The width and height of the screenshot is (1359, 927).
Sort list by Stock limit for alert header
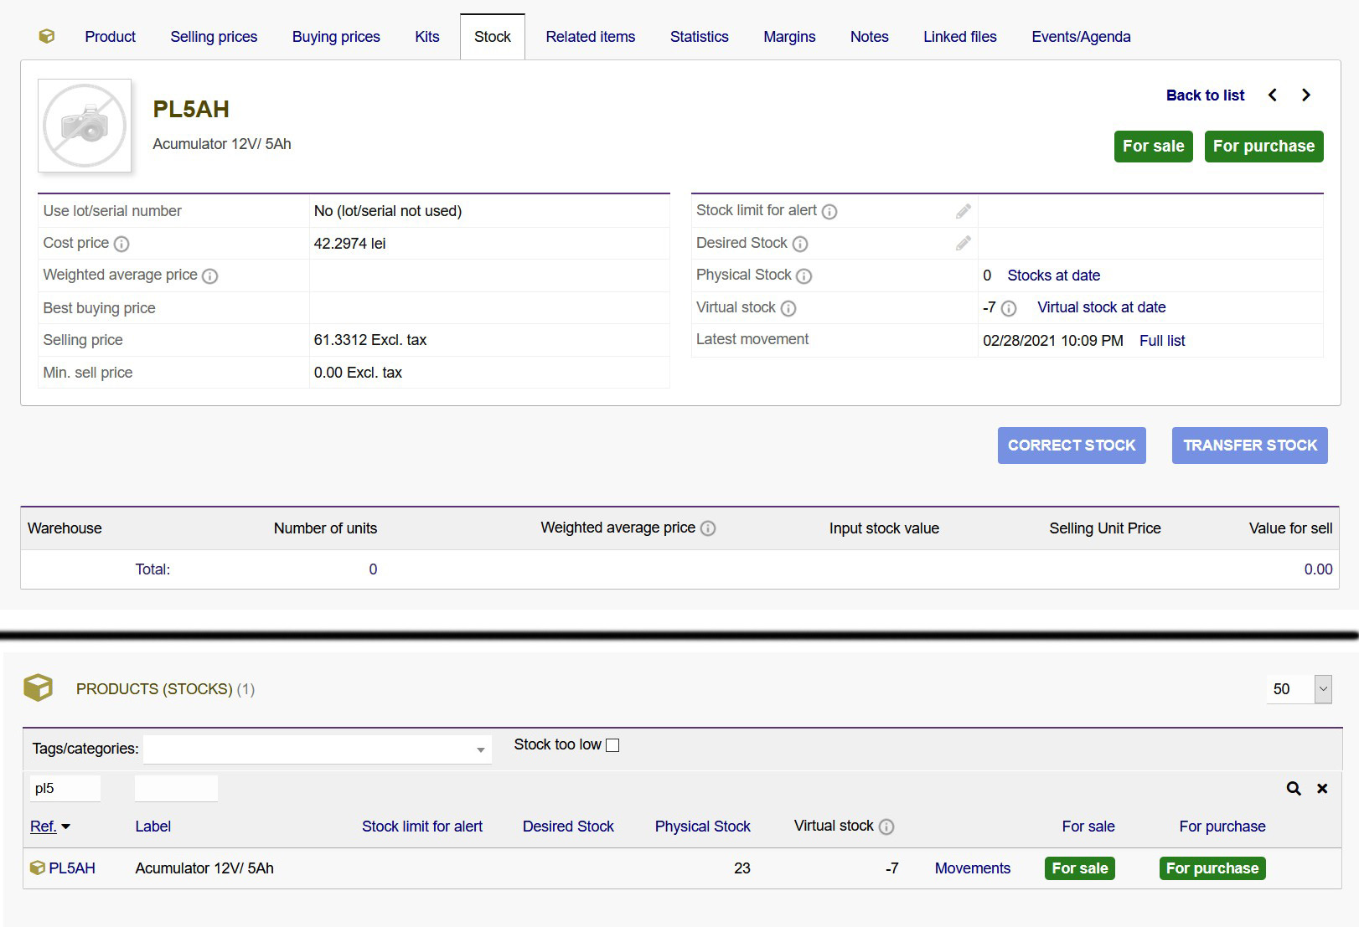coord(422,827)
